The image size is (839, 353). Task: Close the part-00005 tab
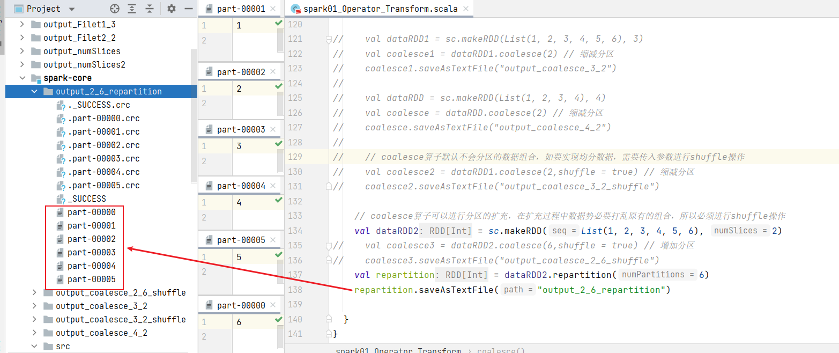[x=273, y=240]
